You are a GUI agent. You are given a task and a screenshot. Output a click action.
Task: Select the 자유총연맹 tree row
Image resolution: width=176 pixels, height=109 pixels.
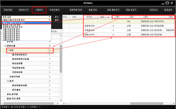tap(30, 63)
